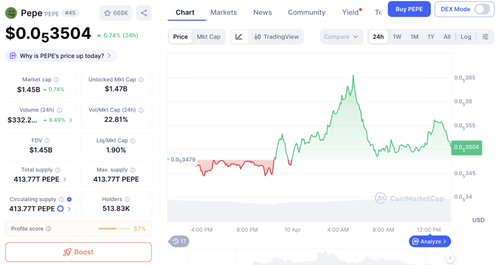Open the Yield tab

click(x=350, y=12)
